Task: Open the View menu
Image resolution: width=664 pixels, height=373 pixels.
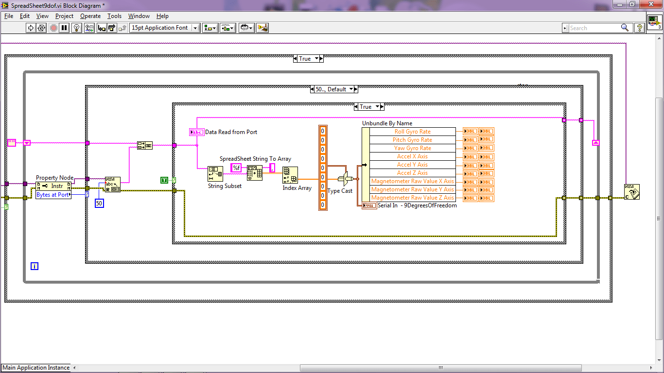Action: click(x=42, y=16)
